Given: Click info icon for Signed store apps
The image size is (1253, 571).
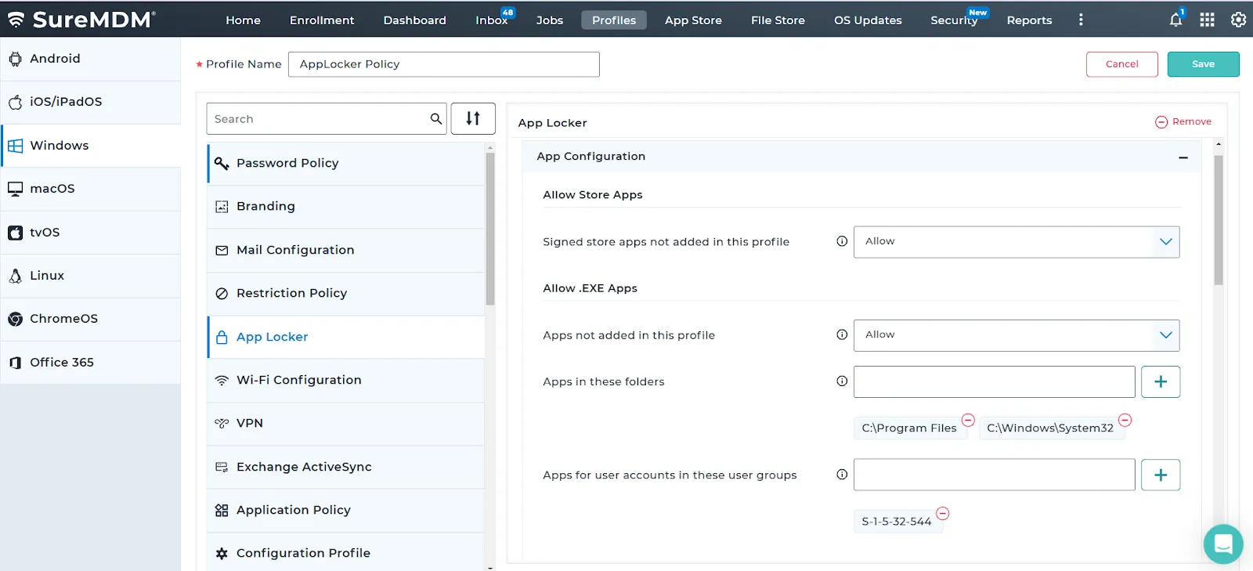Looking at the screenshot, I should coord(842,241).
